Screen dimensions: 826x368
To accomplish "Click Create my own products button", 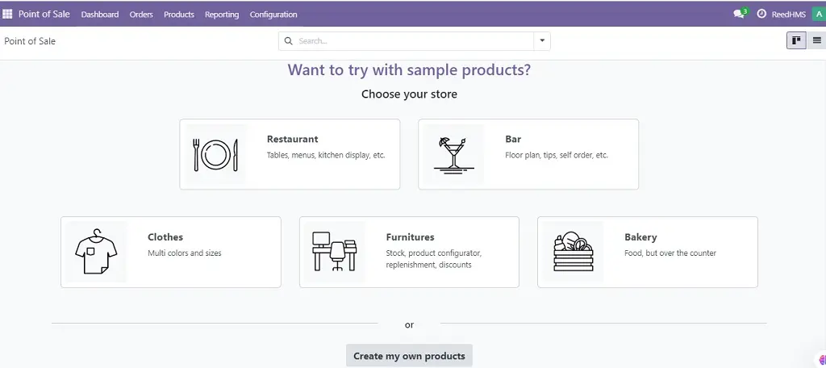I will [409, 356].
